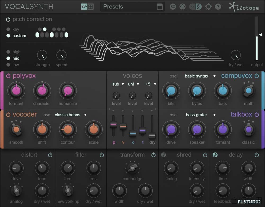Image resolution: width=265 pixels, height=207 pixels.
Task: Select the custom radio option
Action: [8, 36]
